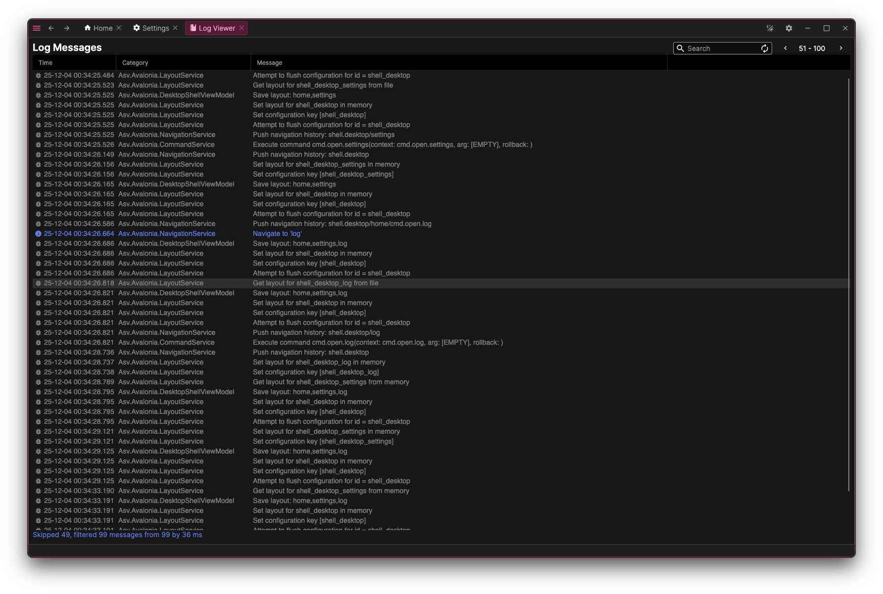This screenshot has width=883, height=594.
Task: Click the back navigation arrow
Action: tap(51, 28)
